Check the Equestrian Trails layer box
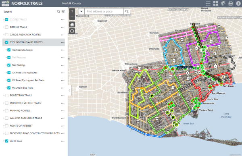This screenshot has width=242, height=156. (6, 96)
